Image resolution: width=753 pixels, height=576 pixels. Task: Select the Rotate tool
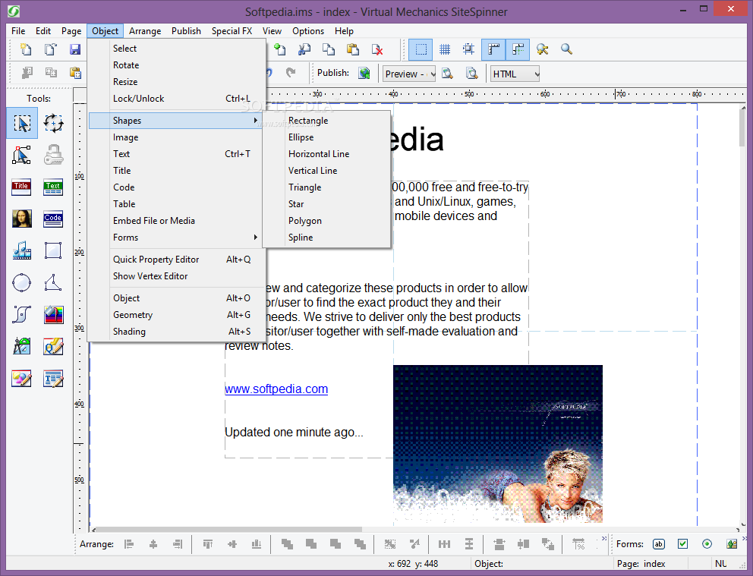click(x=53, y=124)
